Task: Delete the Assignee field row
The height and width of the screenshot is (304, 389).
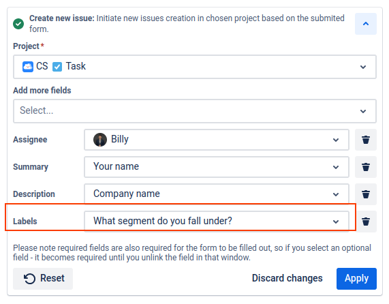Action: (x=365, y=140)
